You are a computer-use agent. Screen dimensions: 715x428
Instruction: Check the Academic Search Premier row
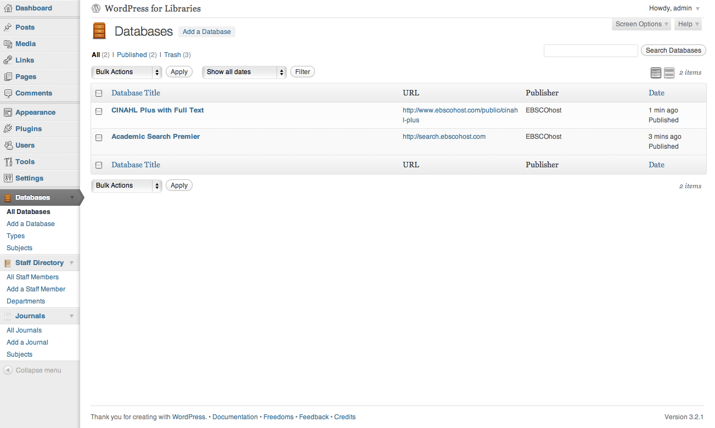point(99,137)
